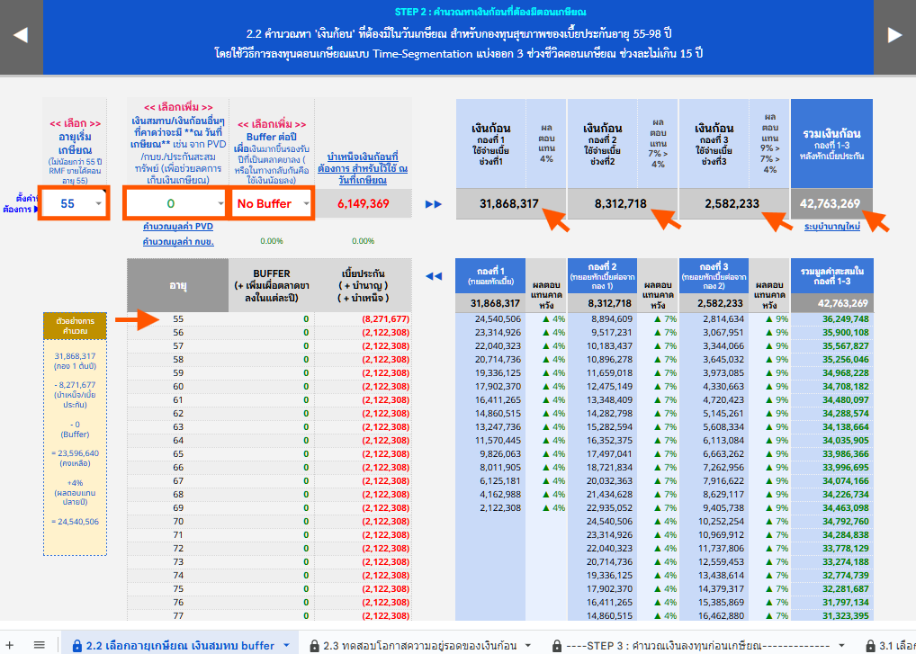Open sheet options arrow on tab 2.2
The width and height of the screenshot is (916, 654).
point(286,645)
